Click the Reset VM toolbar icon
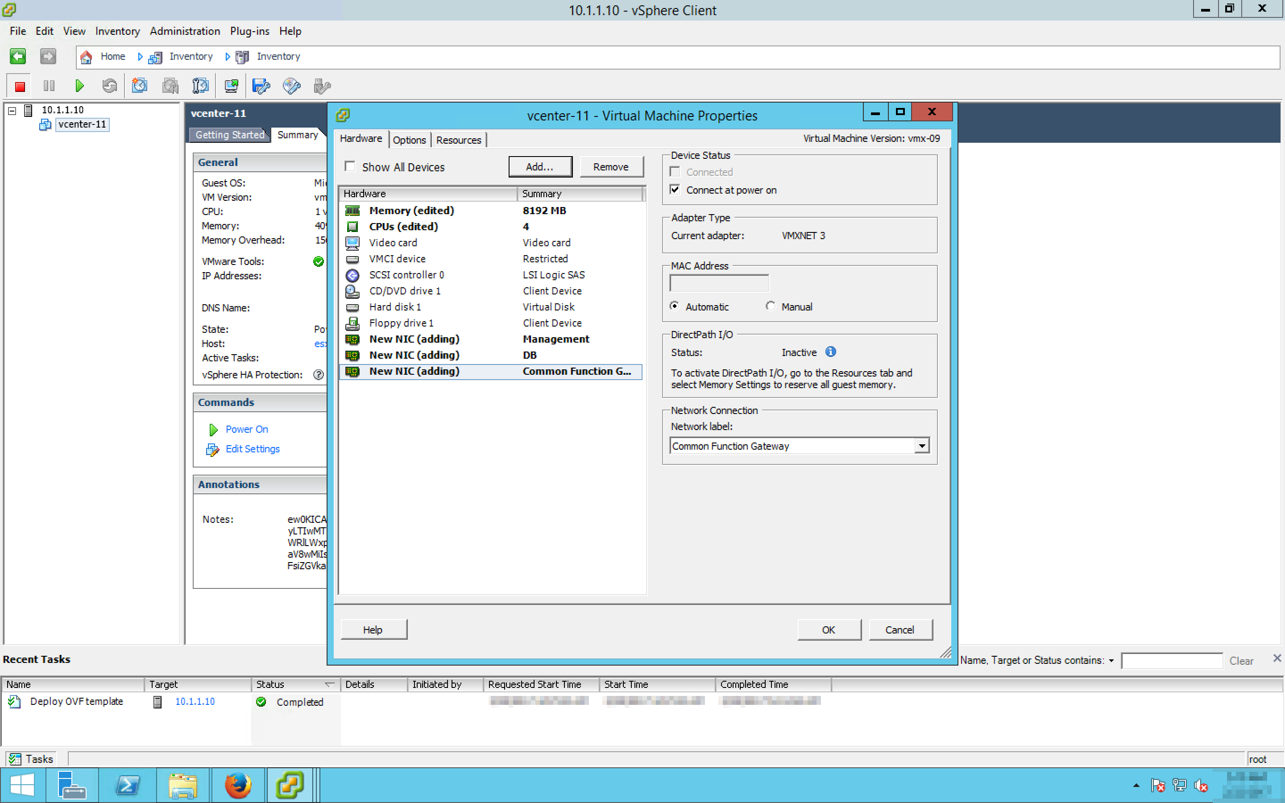This screenshot has width=1285, height=803. (x=109, y=86)
